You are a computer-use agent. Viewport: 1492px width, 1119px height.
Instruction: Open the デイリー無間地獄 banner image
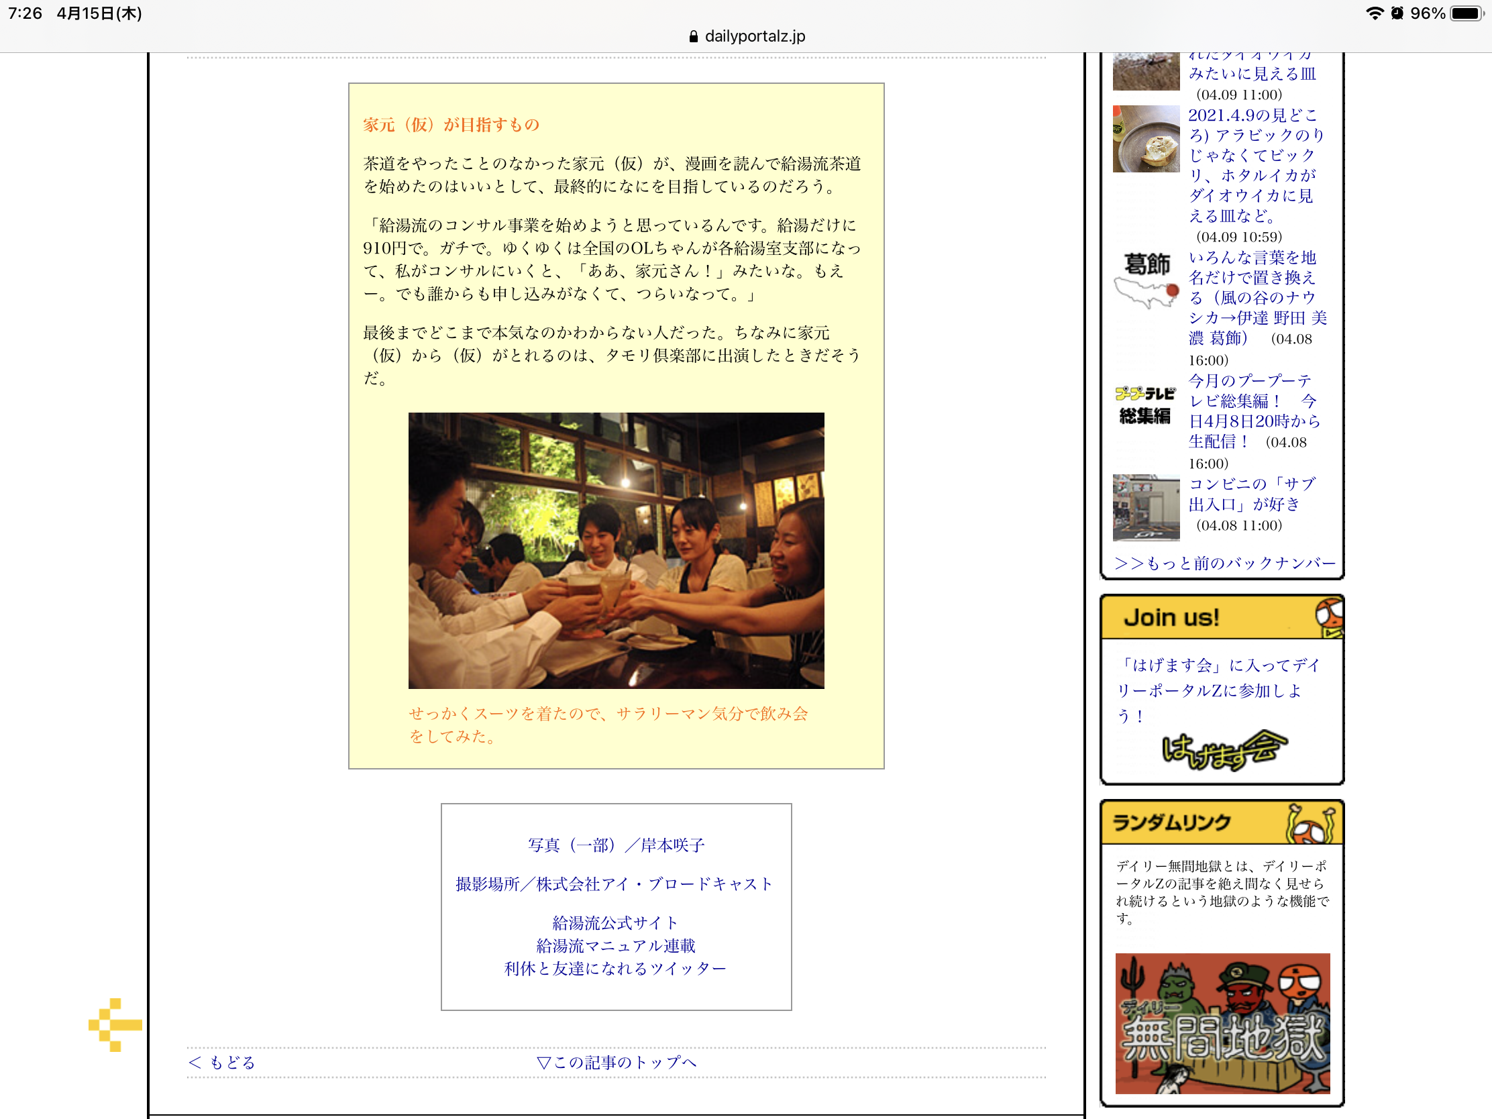point(1222,1023)
